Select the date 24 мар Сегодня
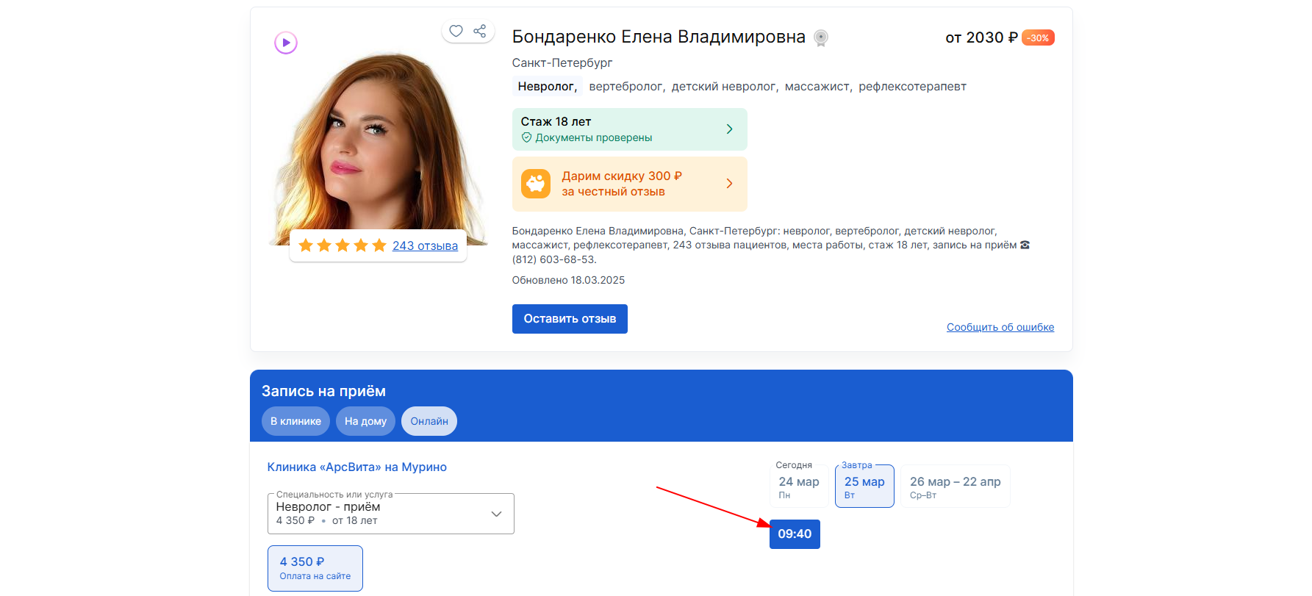 (x=799, y=486)
